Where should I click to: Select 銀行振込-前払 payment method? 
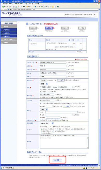click(49, 120)
